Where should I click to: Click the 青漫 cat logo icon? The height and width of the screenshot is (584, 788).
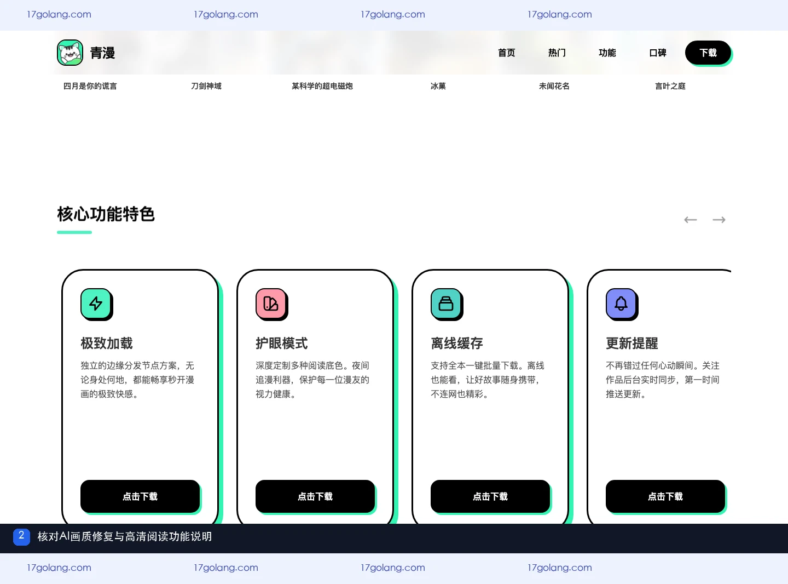point(70,53)
